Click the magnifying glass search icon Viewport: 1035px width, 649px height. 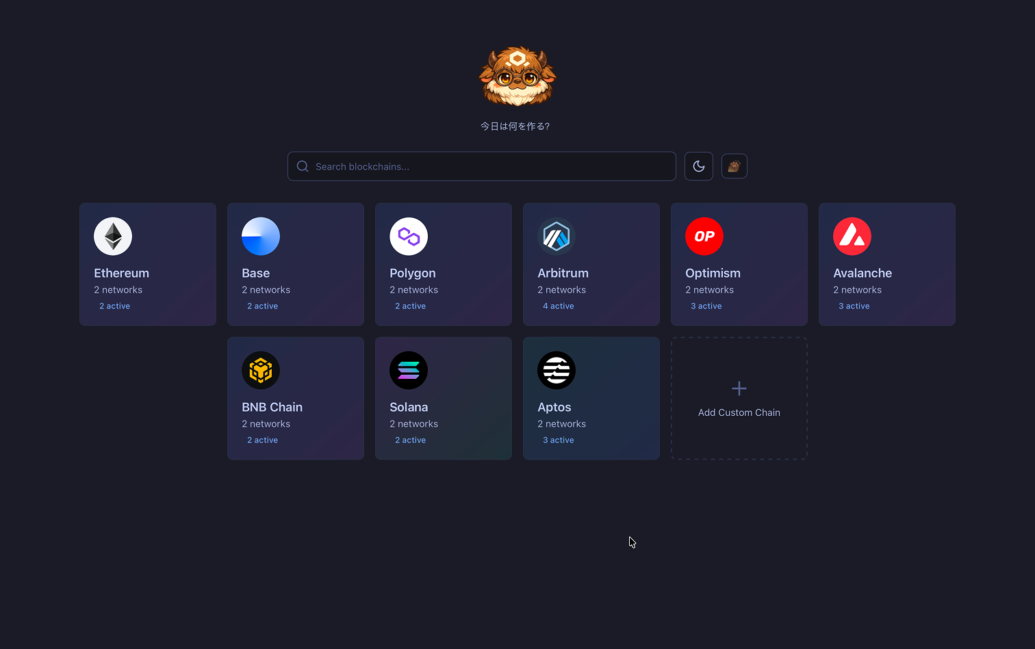(x=302, y=165)
